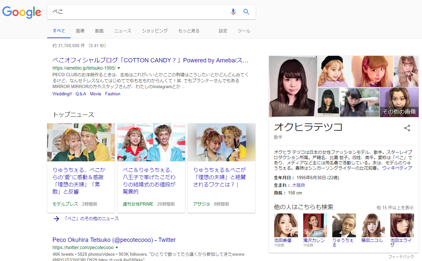422x261 pixels.
Task: Open the Fashion sitelink
Action: (x=113, y=94)
